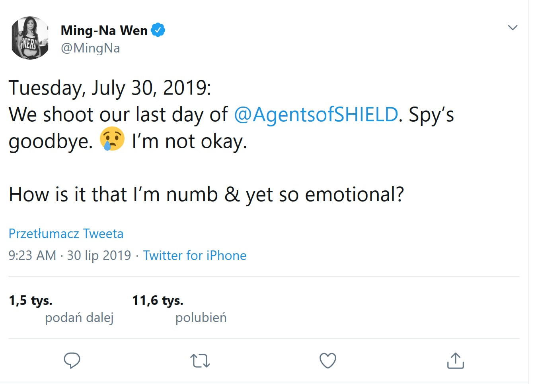Retweet using the arrows icon
This screenshot has height=384, width=534.
[x=200, y=361]
